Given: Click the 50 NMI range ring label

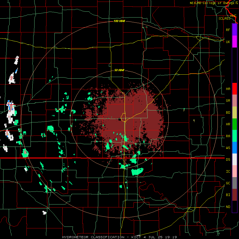Looking at the screenshot, I should point(119,70).
